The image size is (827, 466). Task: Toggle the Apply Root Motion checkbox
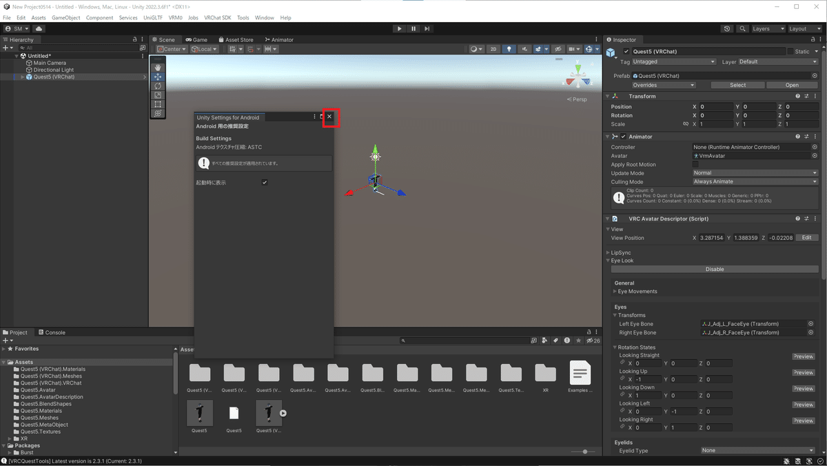pos(695,165)
